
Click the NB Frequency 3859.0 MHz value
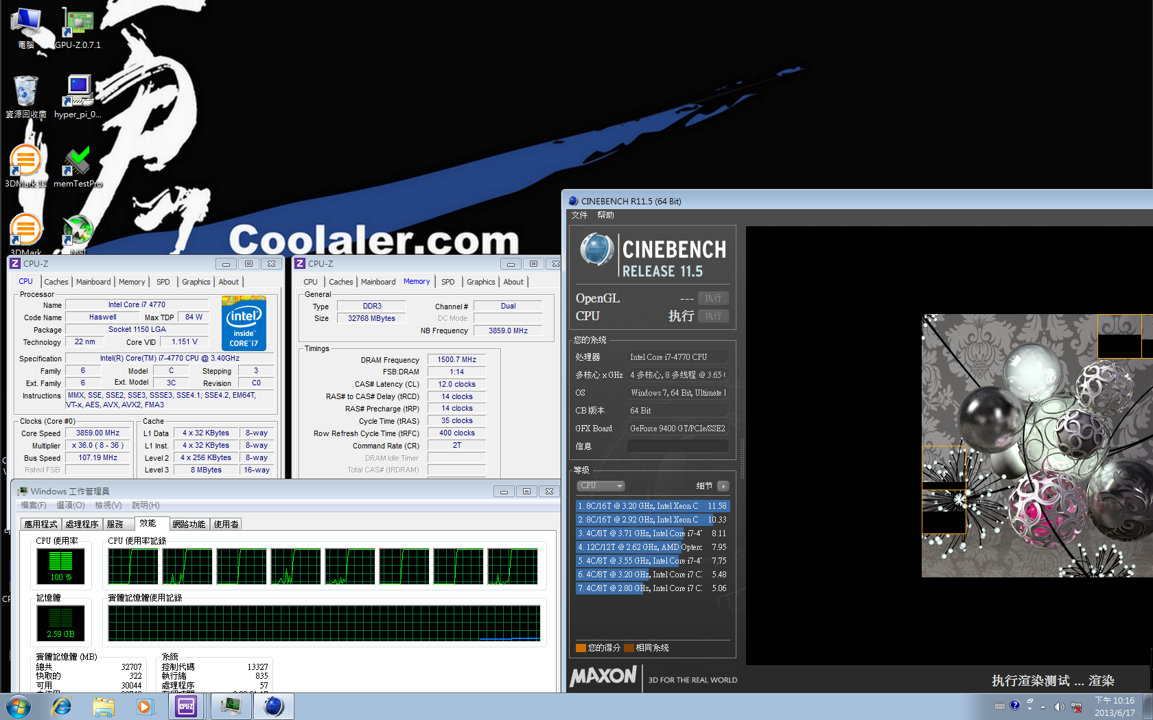(x=508, y=331)
